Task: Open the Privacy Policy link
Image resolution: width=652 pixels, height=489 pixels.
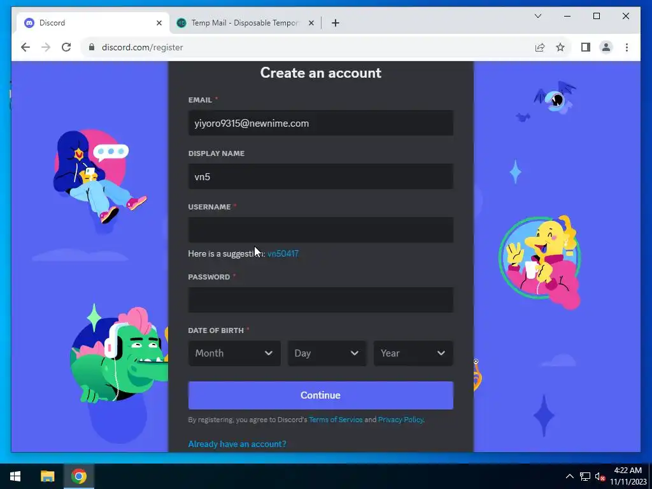Action: (x=400, y=420)
